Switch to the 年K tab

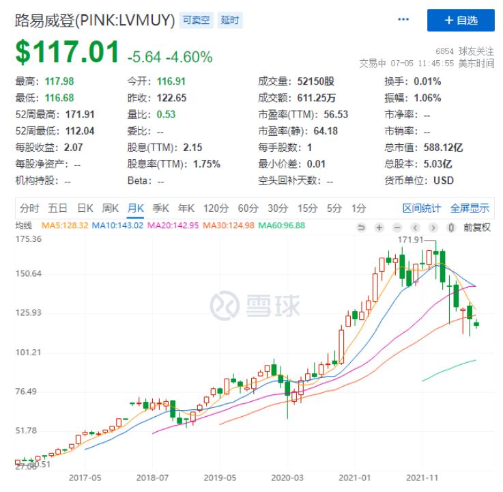(x=186, y=208)
